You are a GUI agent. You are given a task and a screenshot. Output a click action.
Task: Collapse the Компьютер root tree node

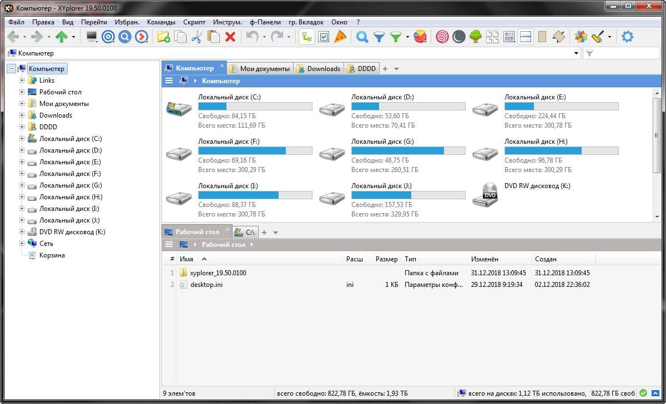pyautogui.click(x=11, y=69)
